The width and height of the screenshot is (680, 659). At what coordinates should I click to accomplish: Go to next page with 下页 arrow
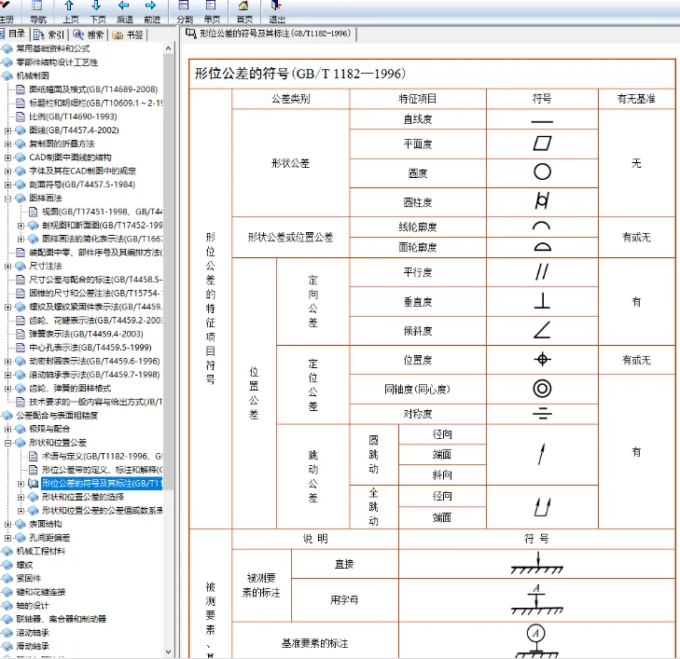pyautogui.click(x=97, y=7)
